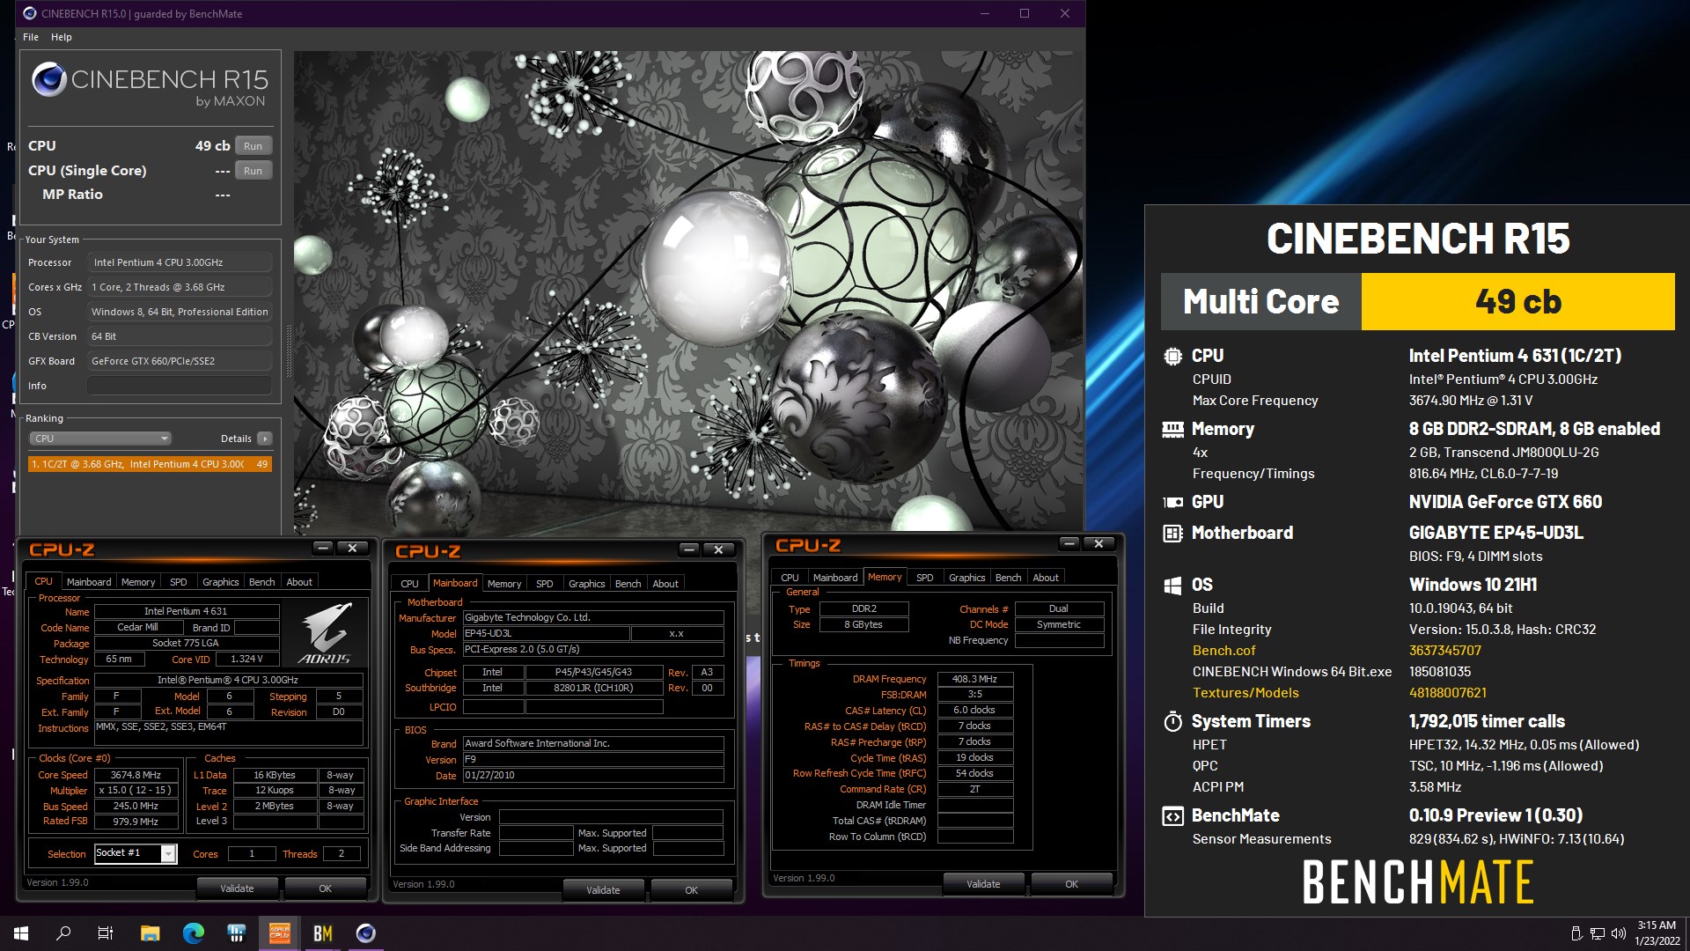The width and height of the screenshot is (1690, 951).
Task: Select the ranking entry 1C/2T @ 3.68 GHz
Action: [150, 464]
